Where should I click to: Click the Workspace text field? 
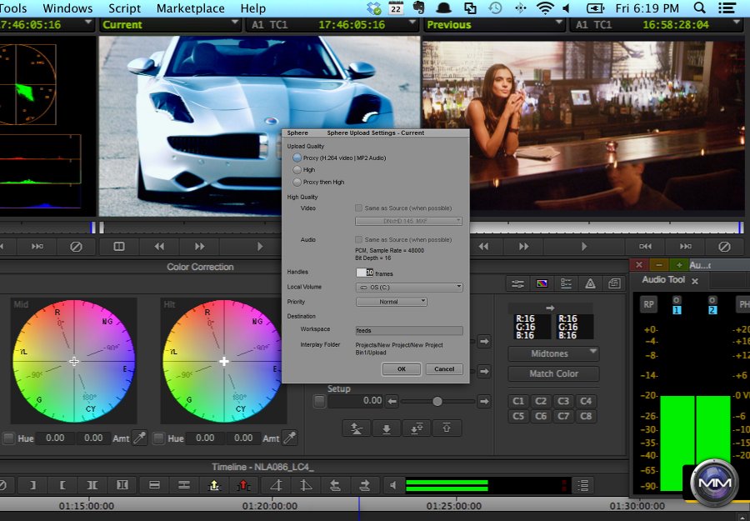(408, 331)
